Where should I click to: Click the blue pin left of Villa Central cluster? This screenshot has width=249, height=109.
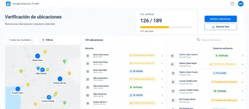click(x=38, y=68)
